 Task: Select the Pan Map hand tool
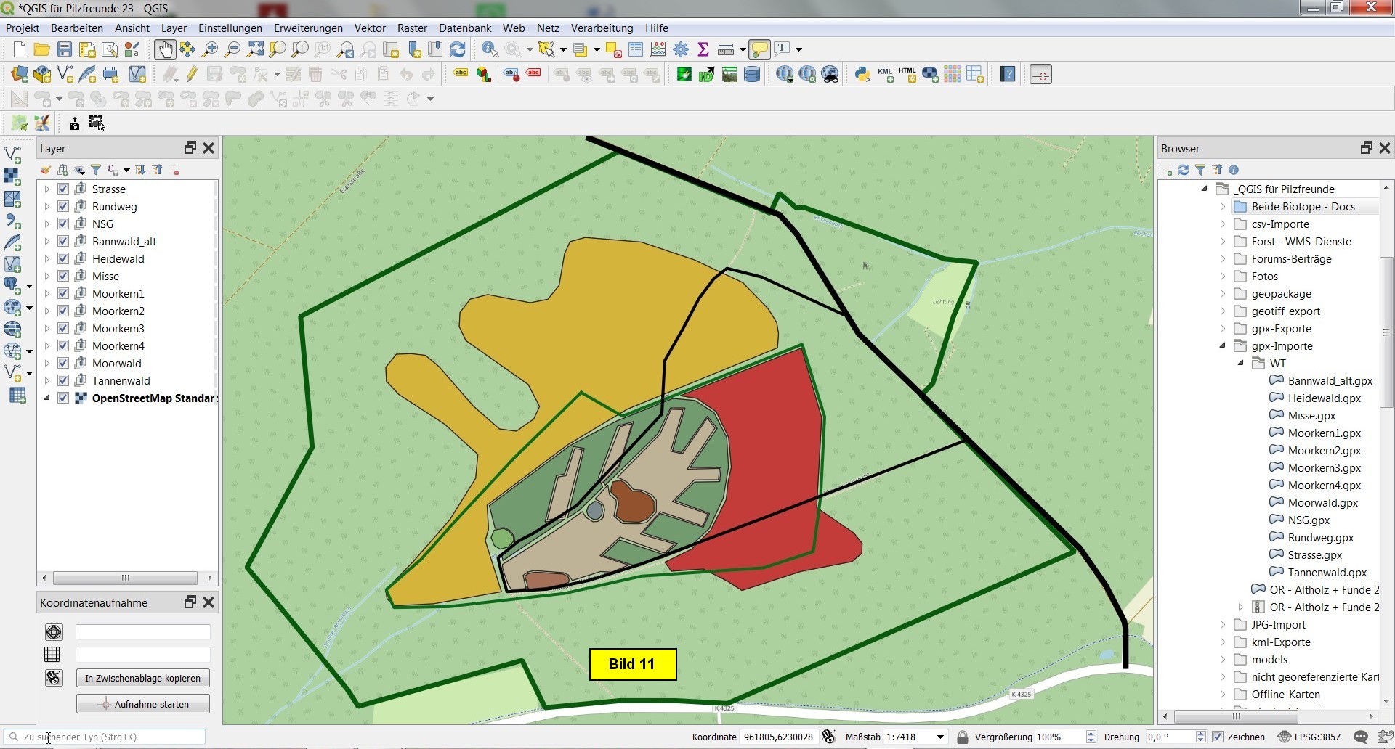coord(165,49)
